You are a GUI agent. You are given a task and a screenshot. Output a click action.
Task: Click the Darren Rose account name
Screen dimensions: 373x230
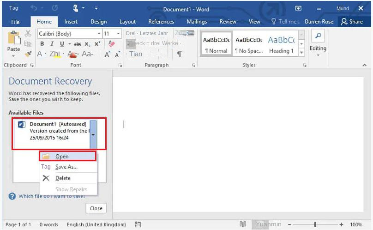(x=319, y=22)
